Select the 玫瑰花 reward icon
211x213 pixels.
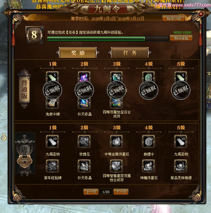tap(84, 141)
